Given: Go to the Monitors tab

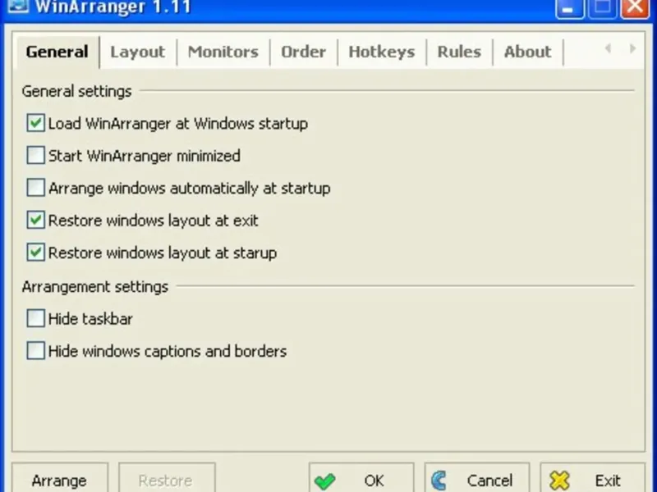Looking at the screenshot, I should click(223, 52).
